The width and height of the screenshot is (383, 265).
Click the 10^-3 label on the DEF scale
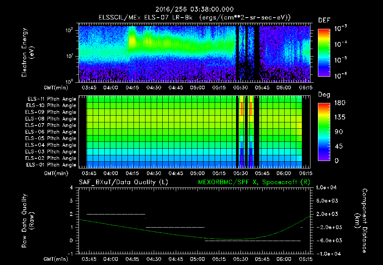pos(340,28)
